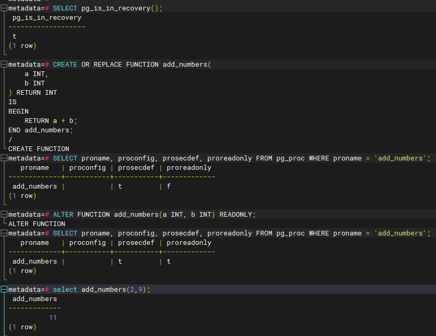Click the result value 11
Image resolution: width=436 pixels, height=336 pixels.
click(53, 318)
